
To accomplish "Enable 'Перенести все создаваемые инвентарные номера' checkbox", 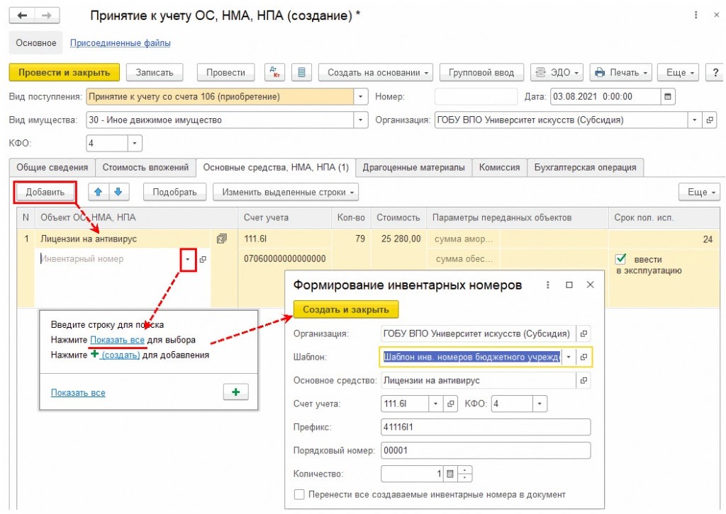I will 299,494.
